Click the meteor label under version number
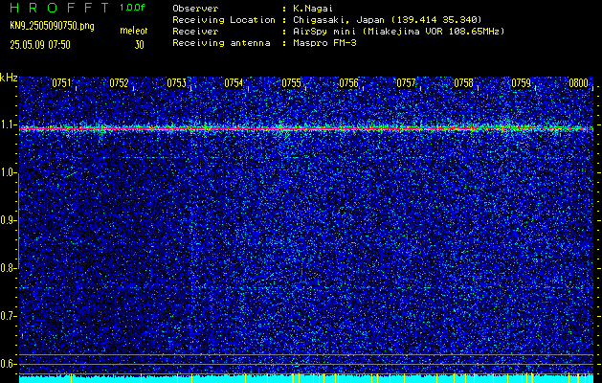Viewport: 602px width, 383px height. [134, 31]
